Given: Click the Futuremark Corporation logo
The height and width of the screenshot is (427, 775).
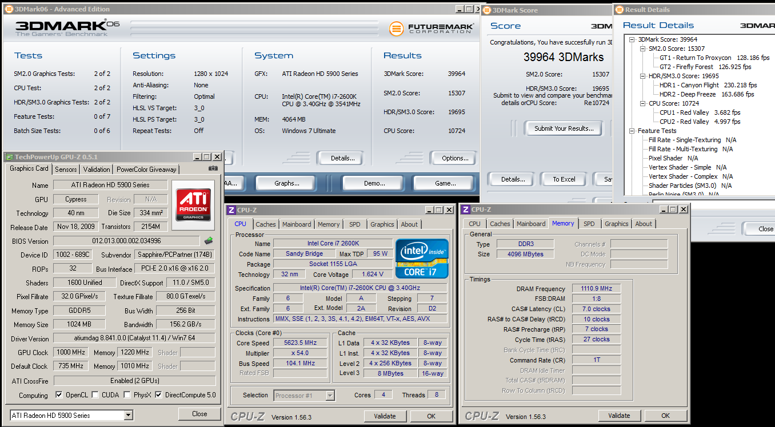Looking at the screenshot, I should [x=432, y=28].
